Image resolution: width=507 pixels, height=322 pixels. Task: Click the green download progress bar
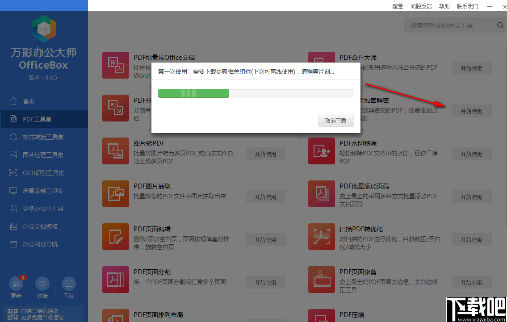[193, 93]
